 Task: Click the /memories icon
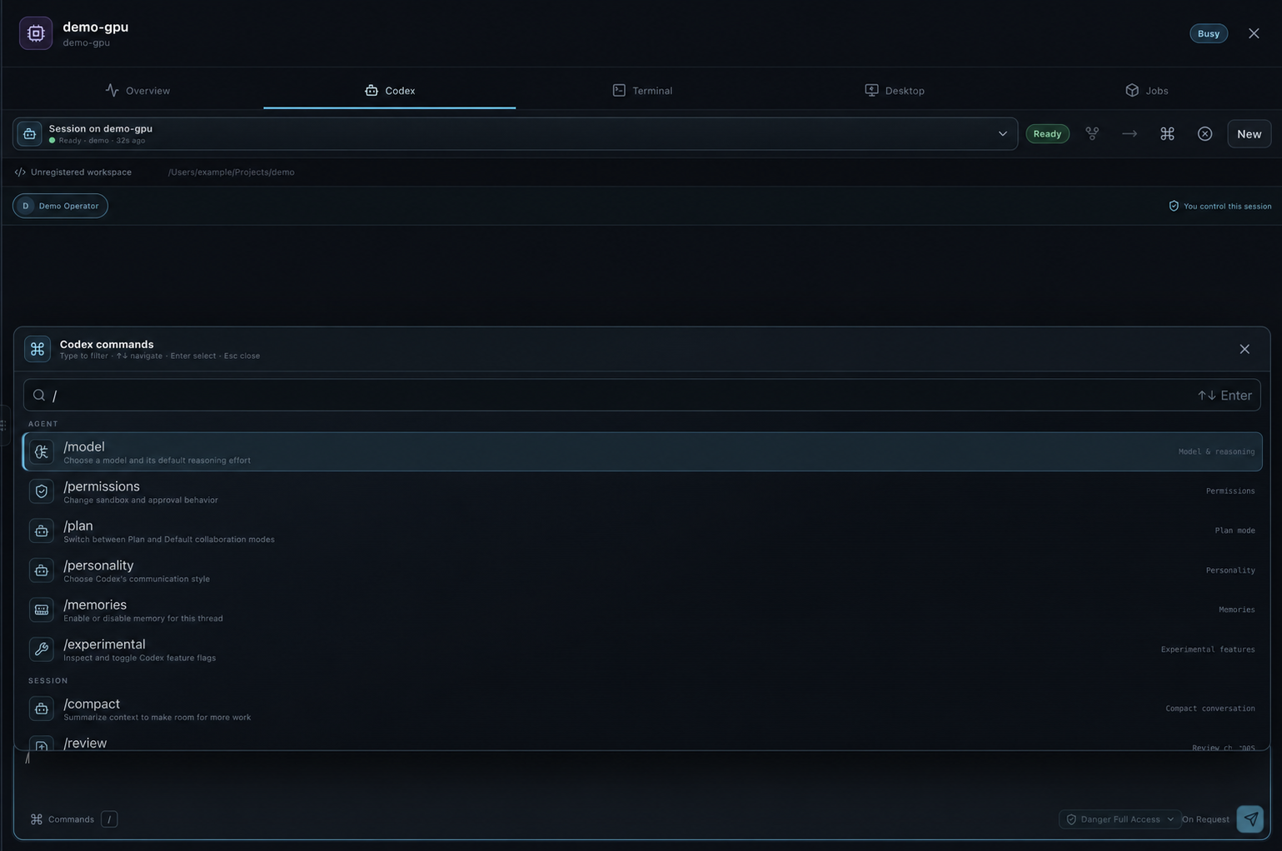[x=42, y=610]
